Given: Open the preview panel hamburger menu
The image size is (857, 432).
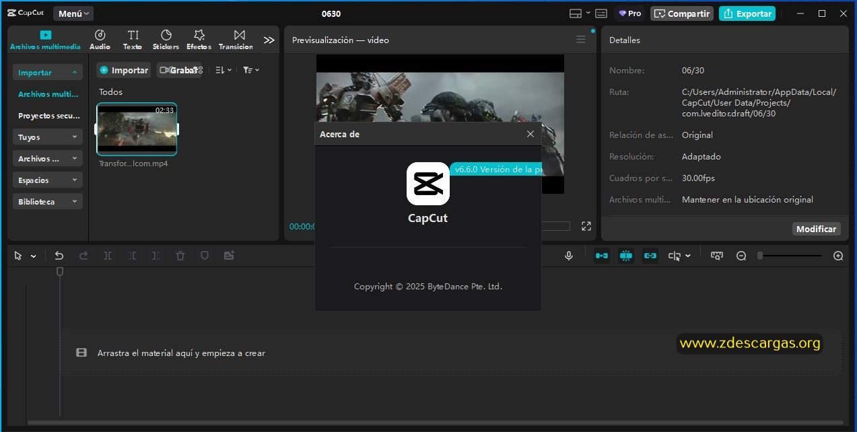Looking at the screenshot, I should coord(581,40).
